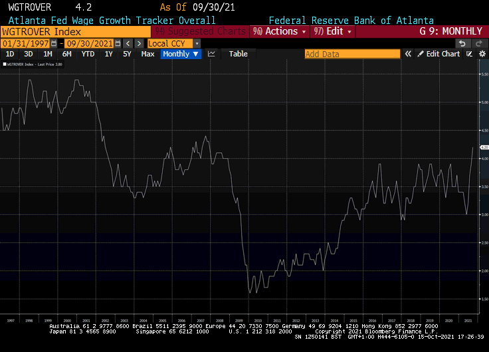Shift date range backward with left arrow

(128, 43)
